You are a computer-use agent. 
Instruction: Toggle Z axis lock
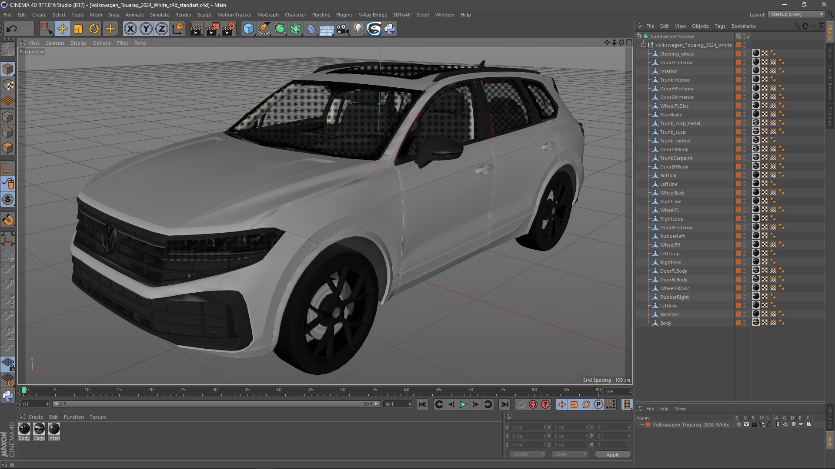(x=162, y=29)
